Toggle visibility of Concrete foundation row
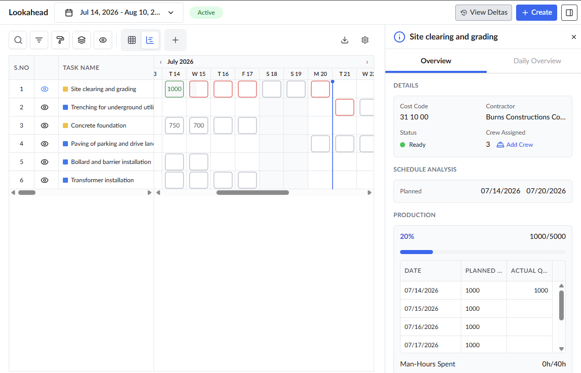Viewport: 581px width, 373px height. click(x=45, y=126)
